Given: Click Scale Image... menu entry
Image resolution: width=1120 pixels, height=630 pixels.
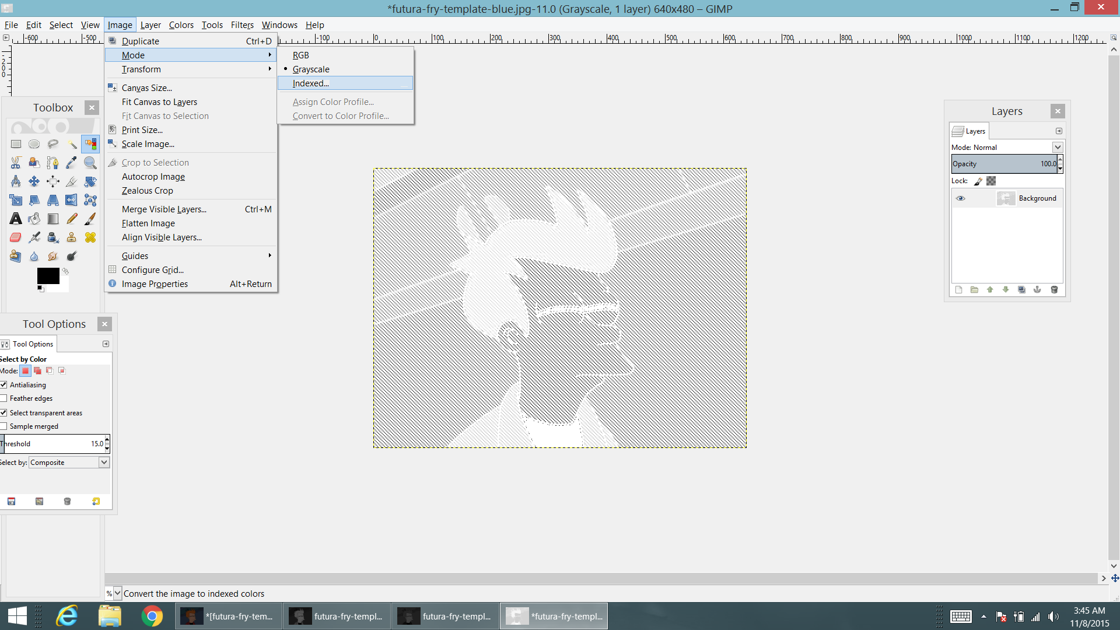Looking at the screenshot, I should [x=190, y=144].
